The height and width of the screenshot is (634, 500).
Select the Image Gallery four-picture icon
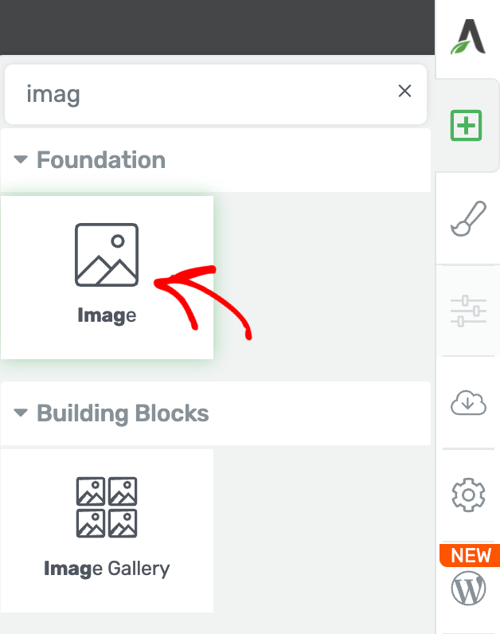pos(107,507)
